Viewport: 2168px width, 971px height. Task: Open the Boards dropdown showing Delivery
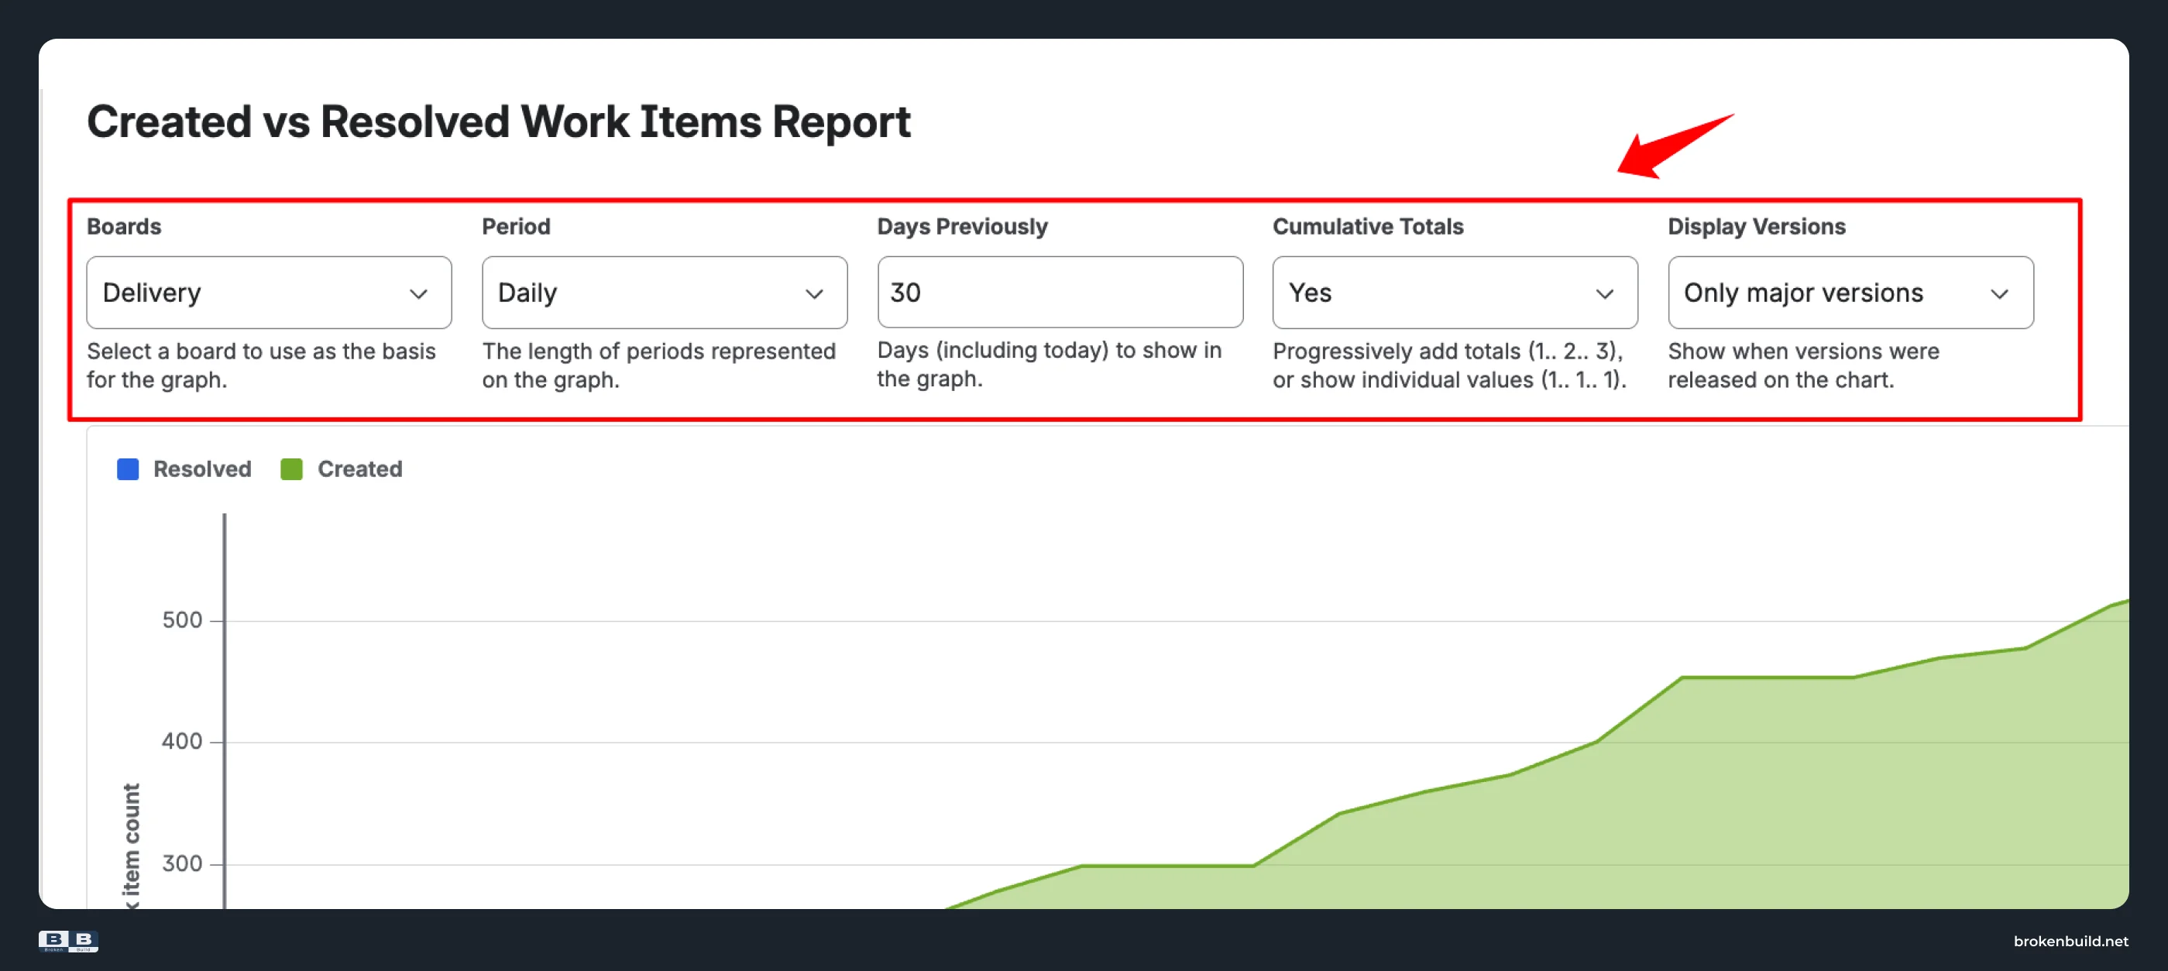tap(269, 292)
